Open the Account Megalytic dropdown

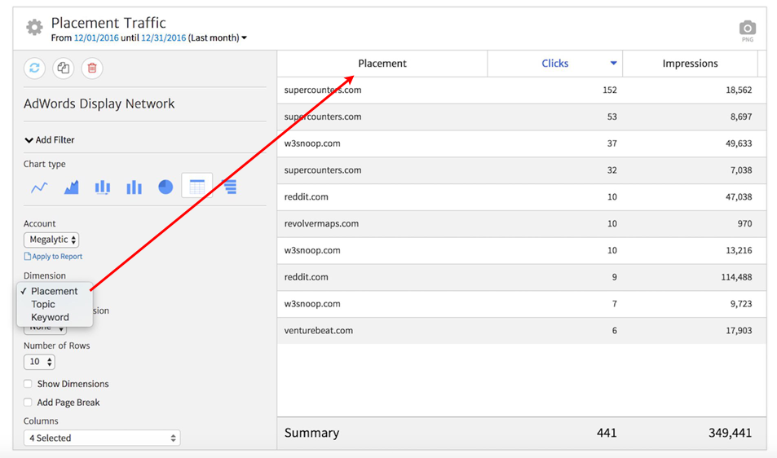(51, 240)
